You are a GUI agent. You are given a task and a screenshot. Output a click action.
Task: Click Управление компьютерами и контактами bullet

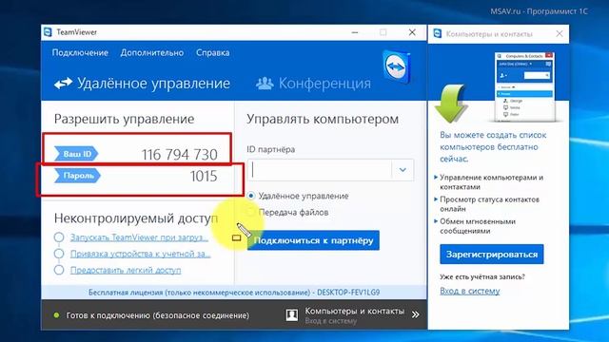491,181
